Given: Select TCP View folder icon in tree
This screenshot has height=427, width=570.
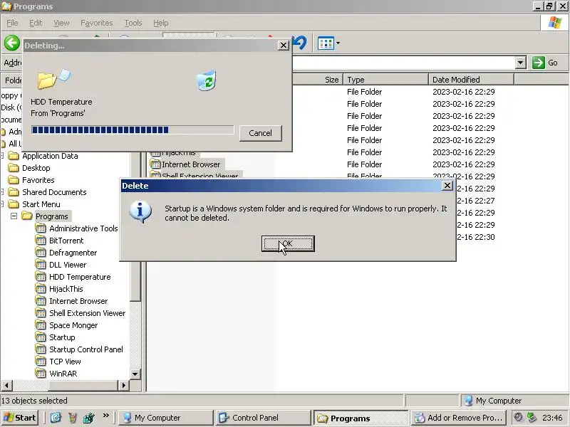Looking at the screenshot, I should coord(41,362).
